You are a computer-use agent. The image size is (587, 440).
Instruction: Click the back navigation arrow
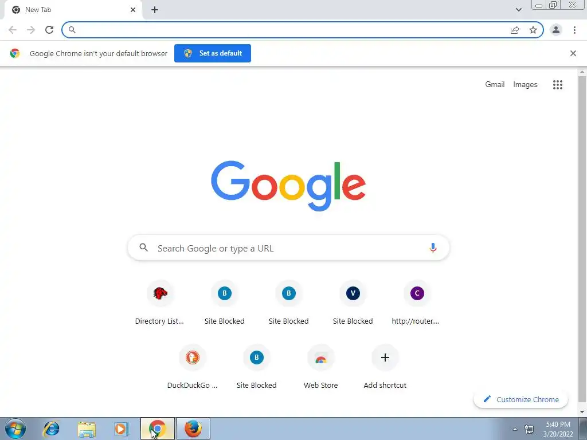tap(13, 30)
